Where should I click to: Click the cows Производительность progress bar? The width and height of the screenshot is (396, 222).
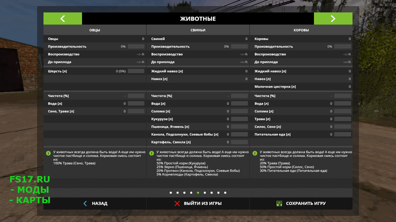[342, 47]
